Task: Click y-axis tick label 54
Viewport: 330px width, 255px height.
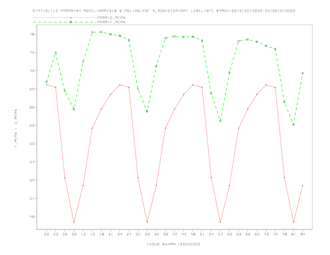Action: (32, 180)
